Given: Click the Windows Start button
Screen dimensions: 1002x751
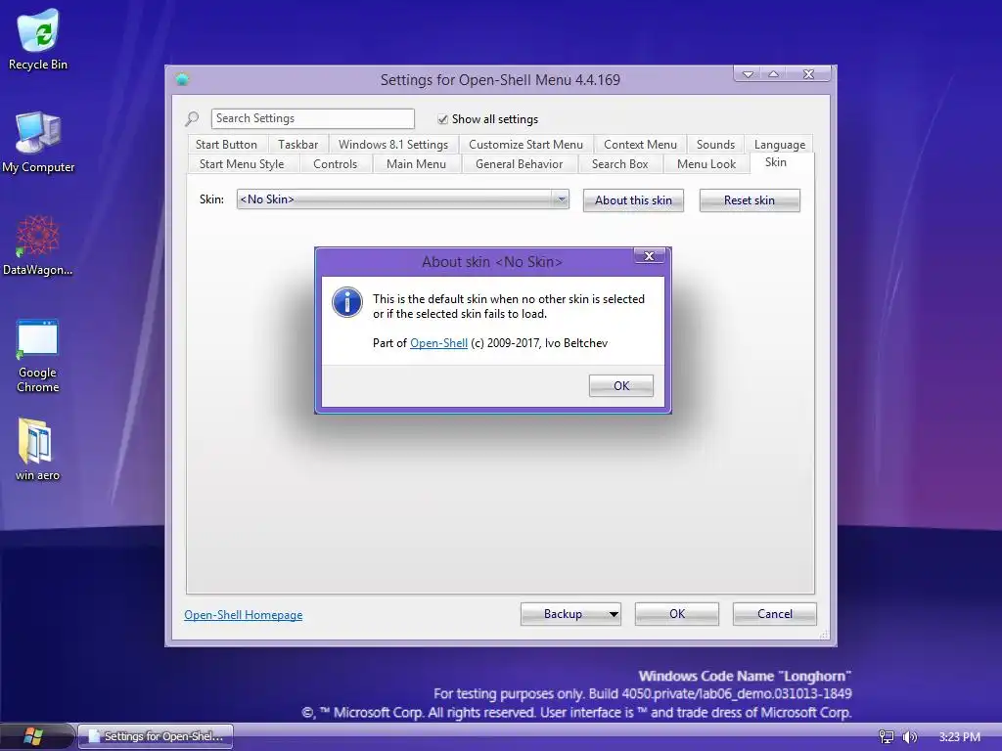Looking at the screenshot, I should 32,736.
